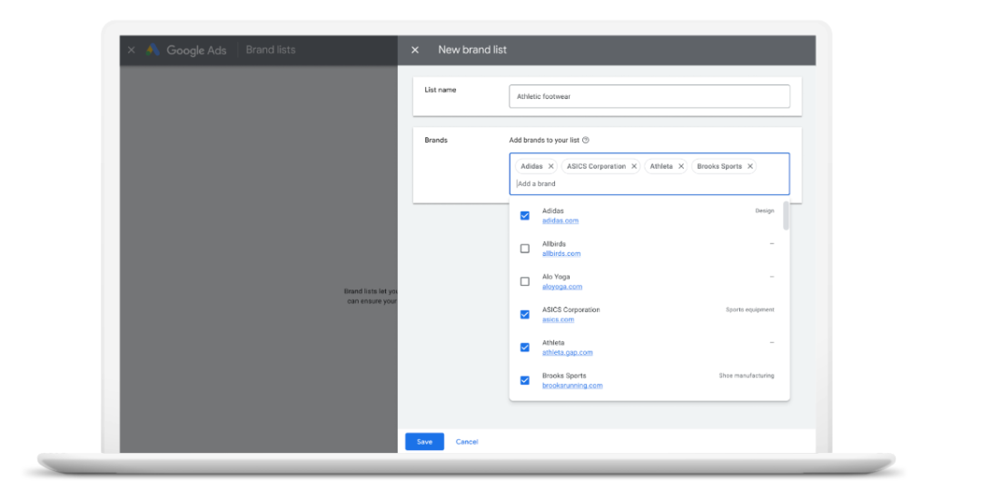Close the New brand list panel
This screenshot has height=481, width=981.
(x=415, y=50)
